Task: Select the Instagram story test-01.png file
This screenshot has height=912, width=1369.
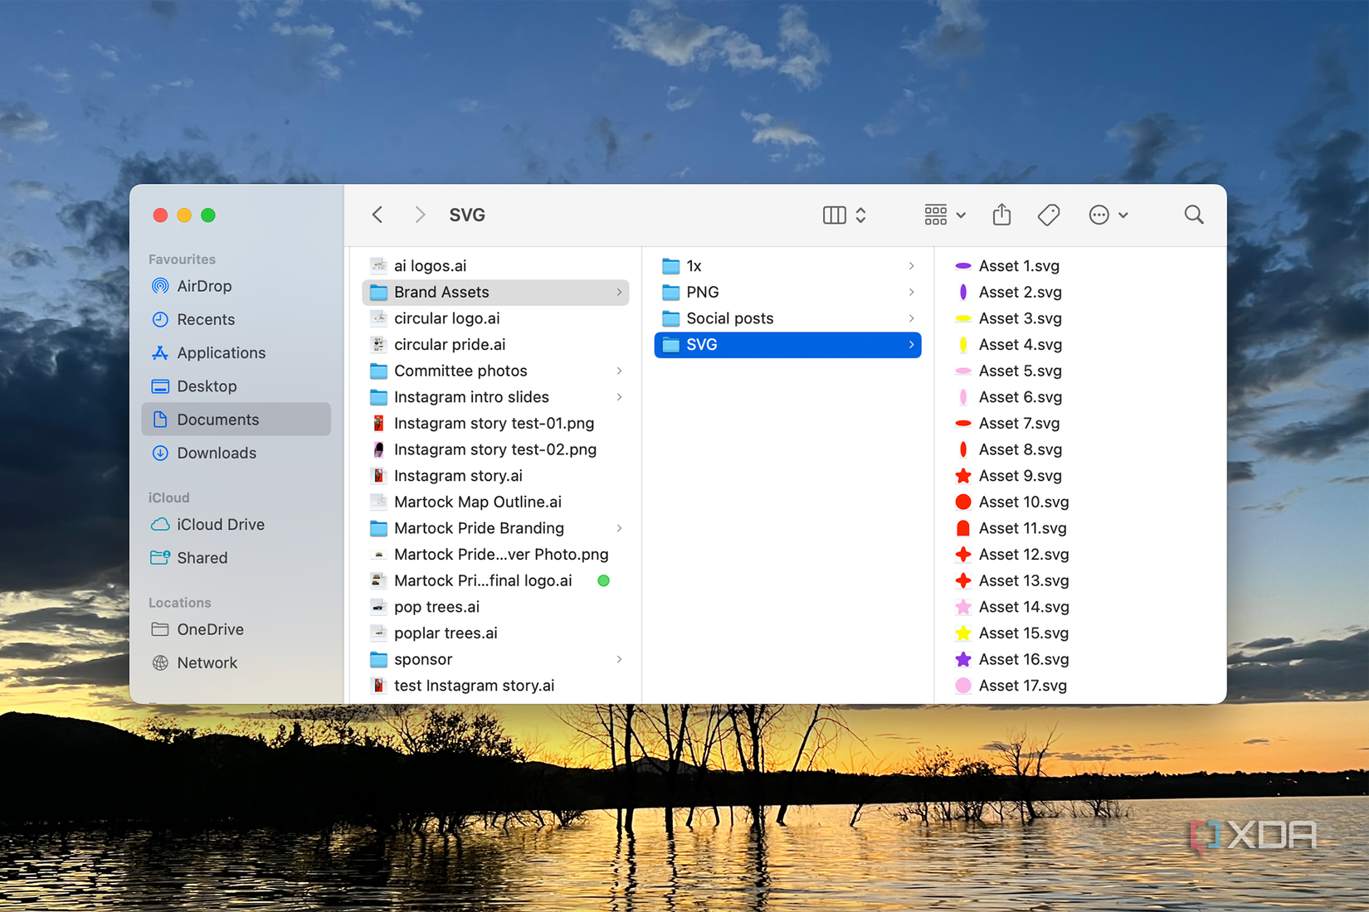Action: [x=494, y=423]
